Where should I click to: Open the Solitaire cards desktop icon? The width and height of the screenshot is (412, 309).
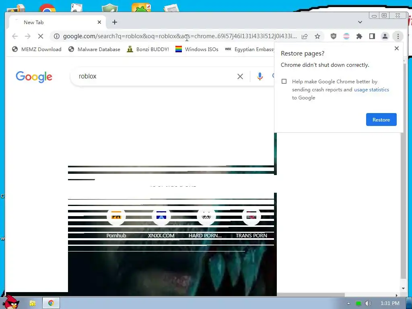click(77, 8)
